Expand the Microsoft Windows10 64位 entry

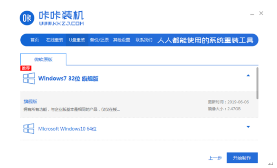coord(248,127)
